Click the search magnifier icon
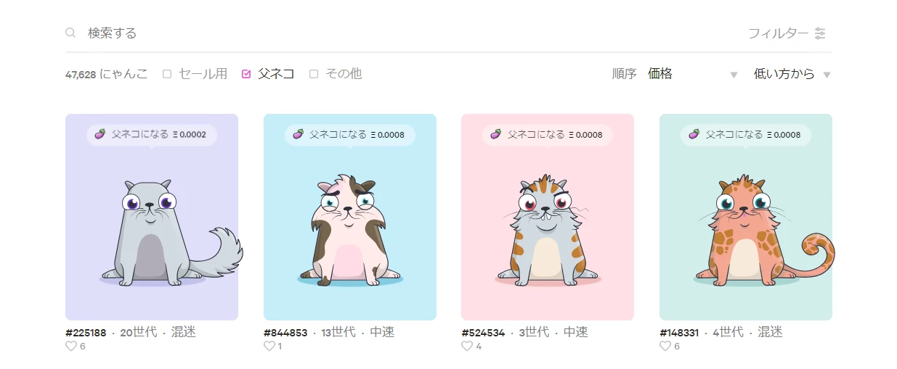 coord(70,33)
